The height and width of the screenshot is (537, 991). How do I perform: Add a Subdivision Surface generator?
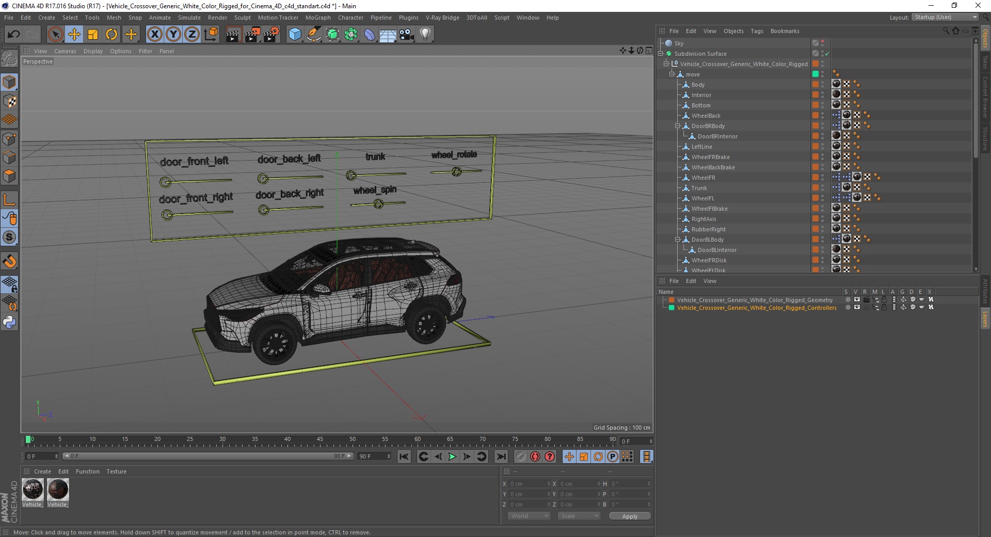332,35
